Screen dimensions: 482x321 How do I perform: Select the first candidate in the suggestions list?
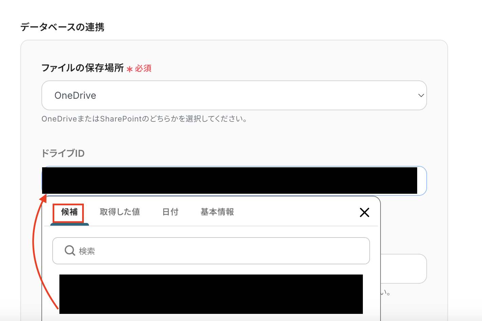point(211,294)
